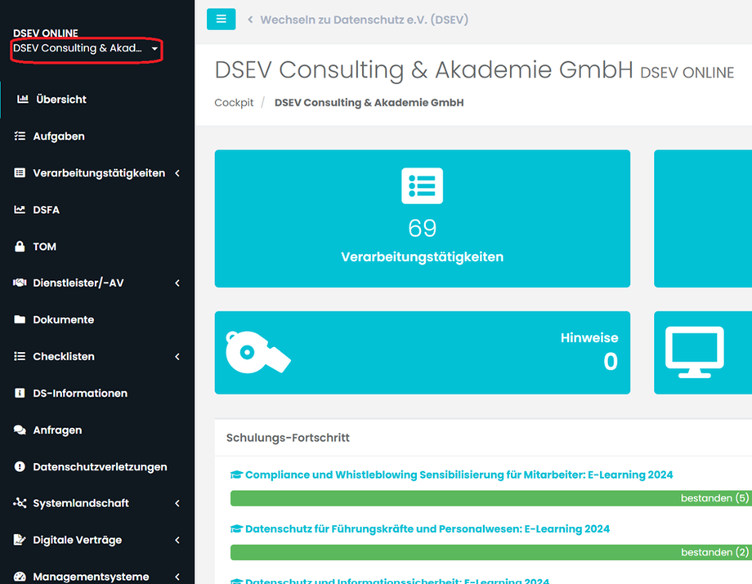This screenshot has height=584, width=752.
Task: Click the Schulungs-Fortschritt panel heading
Action: tap(288, 438)
